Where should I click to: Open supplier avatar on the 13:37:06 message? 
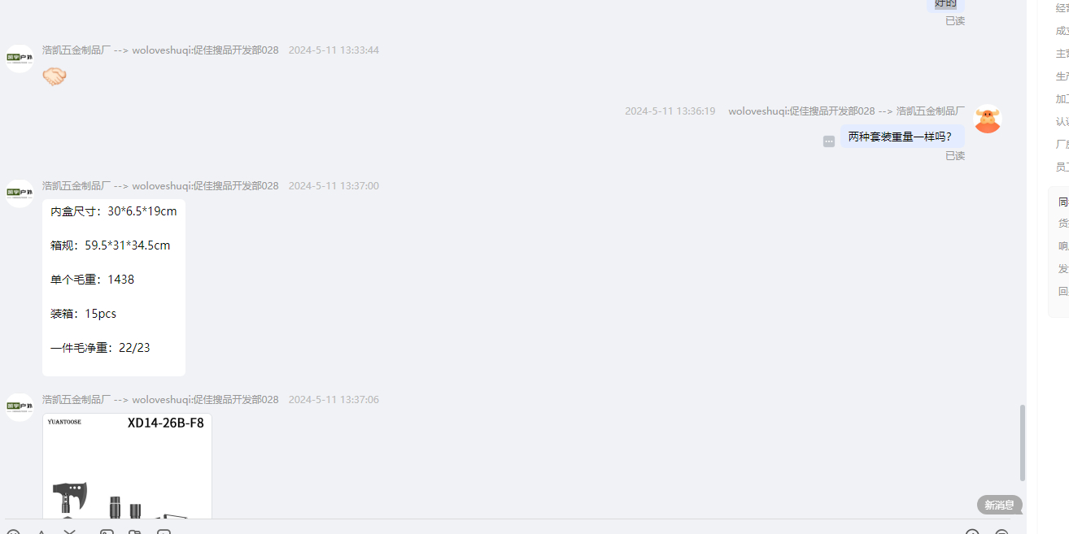[x=20, y=407]
